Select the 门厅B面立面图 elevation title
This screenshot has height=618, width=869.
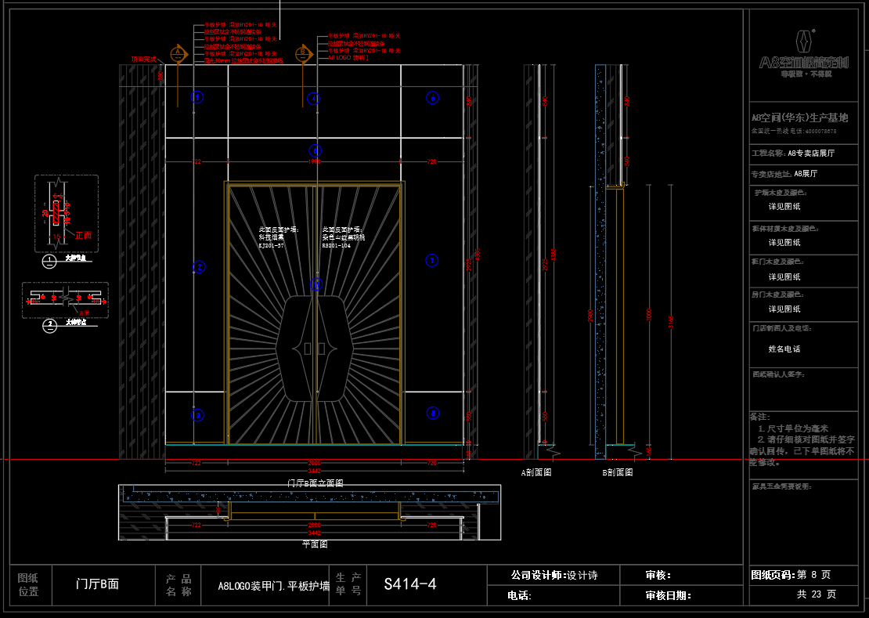click(x=316, y=483)
